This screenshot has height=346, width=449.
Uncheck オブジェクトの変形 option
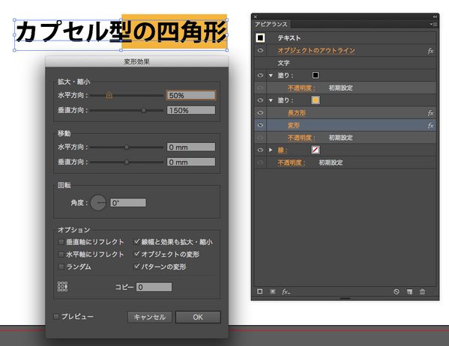point(136,254)
